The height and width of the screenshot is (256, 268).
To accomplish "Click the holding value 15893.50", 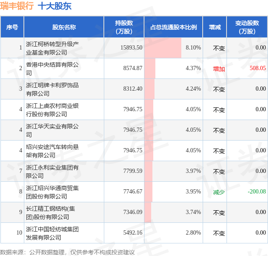I will pos(131,47).
